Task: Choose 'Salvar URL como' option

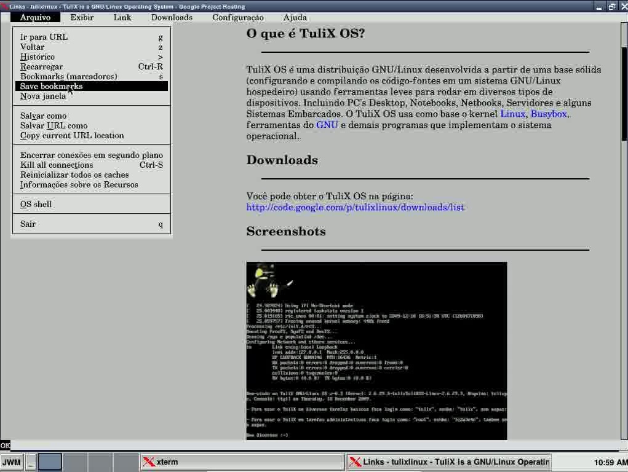Action: tap(91, 126)
